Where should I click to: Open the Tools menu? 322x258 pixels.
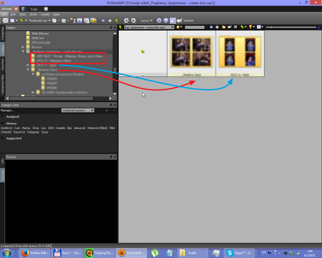tap(33, 14)
